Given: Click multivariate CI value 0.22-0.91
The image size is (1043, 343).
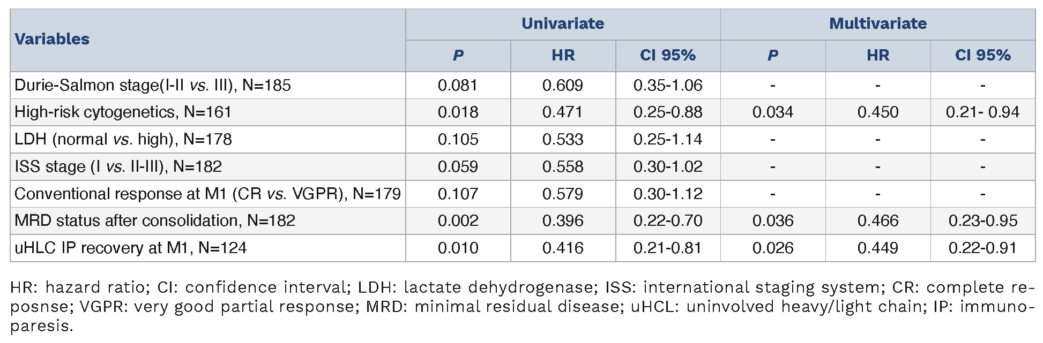Looking at the screenshot, I should (x=982, y=248).
